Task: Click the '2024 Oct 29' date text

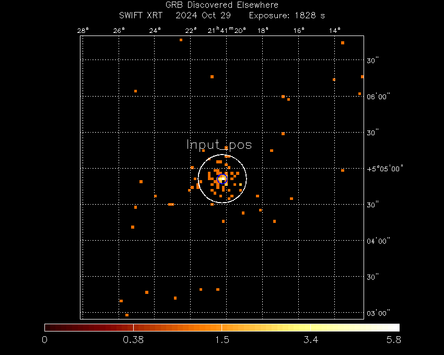Action: [x=203, y=15]
